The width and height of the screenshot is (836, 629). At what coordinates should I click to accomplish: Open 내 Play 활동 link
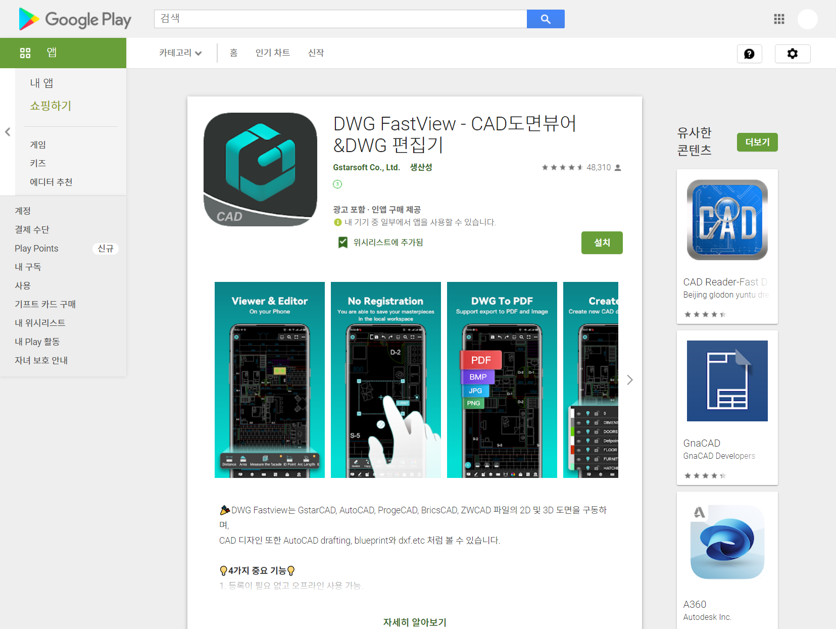point(37,342)
